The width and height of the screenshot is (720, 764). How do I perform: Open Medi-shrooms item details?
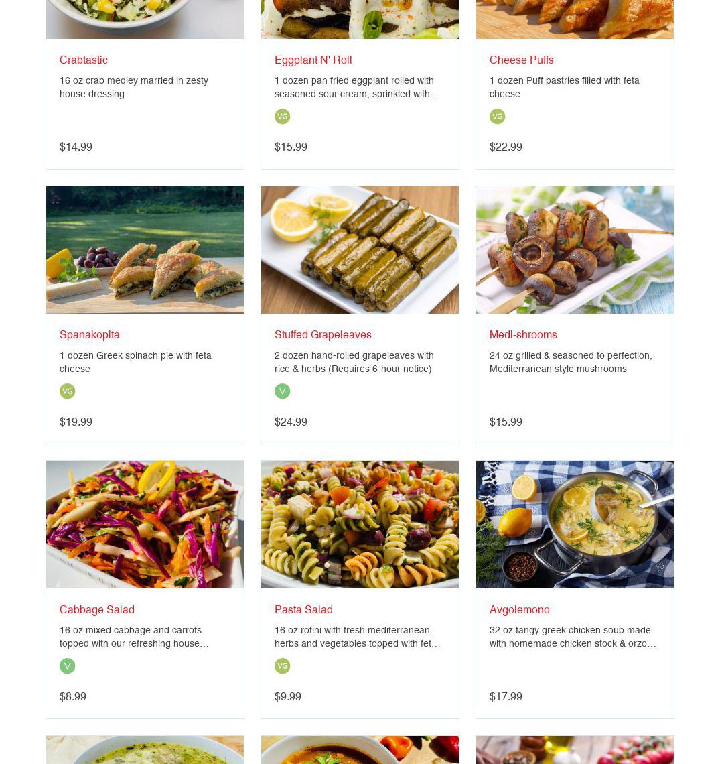(x=523, y=334)
